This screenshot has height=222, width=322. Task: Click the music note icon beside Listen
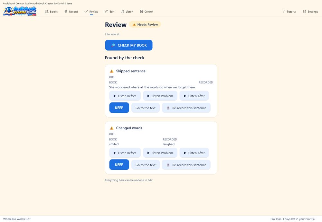pos(122,12)
